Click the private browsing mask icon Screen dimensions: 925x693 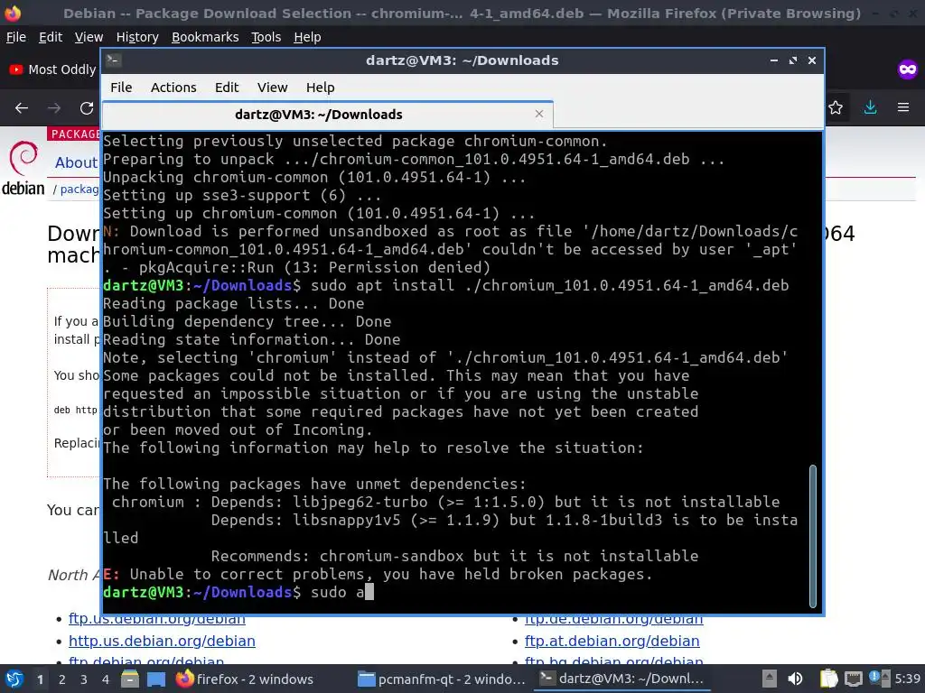(907, 69)
